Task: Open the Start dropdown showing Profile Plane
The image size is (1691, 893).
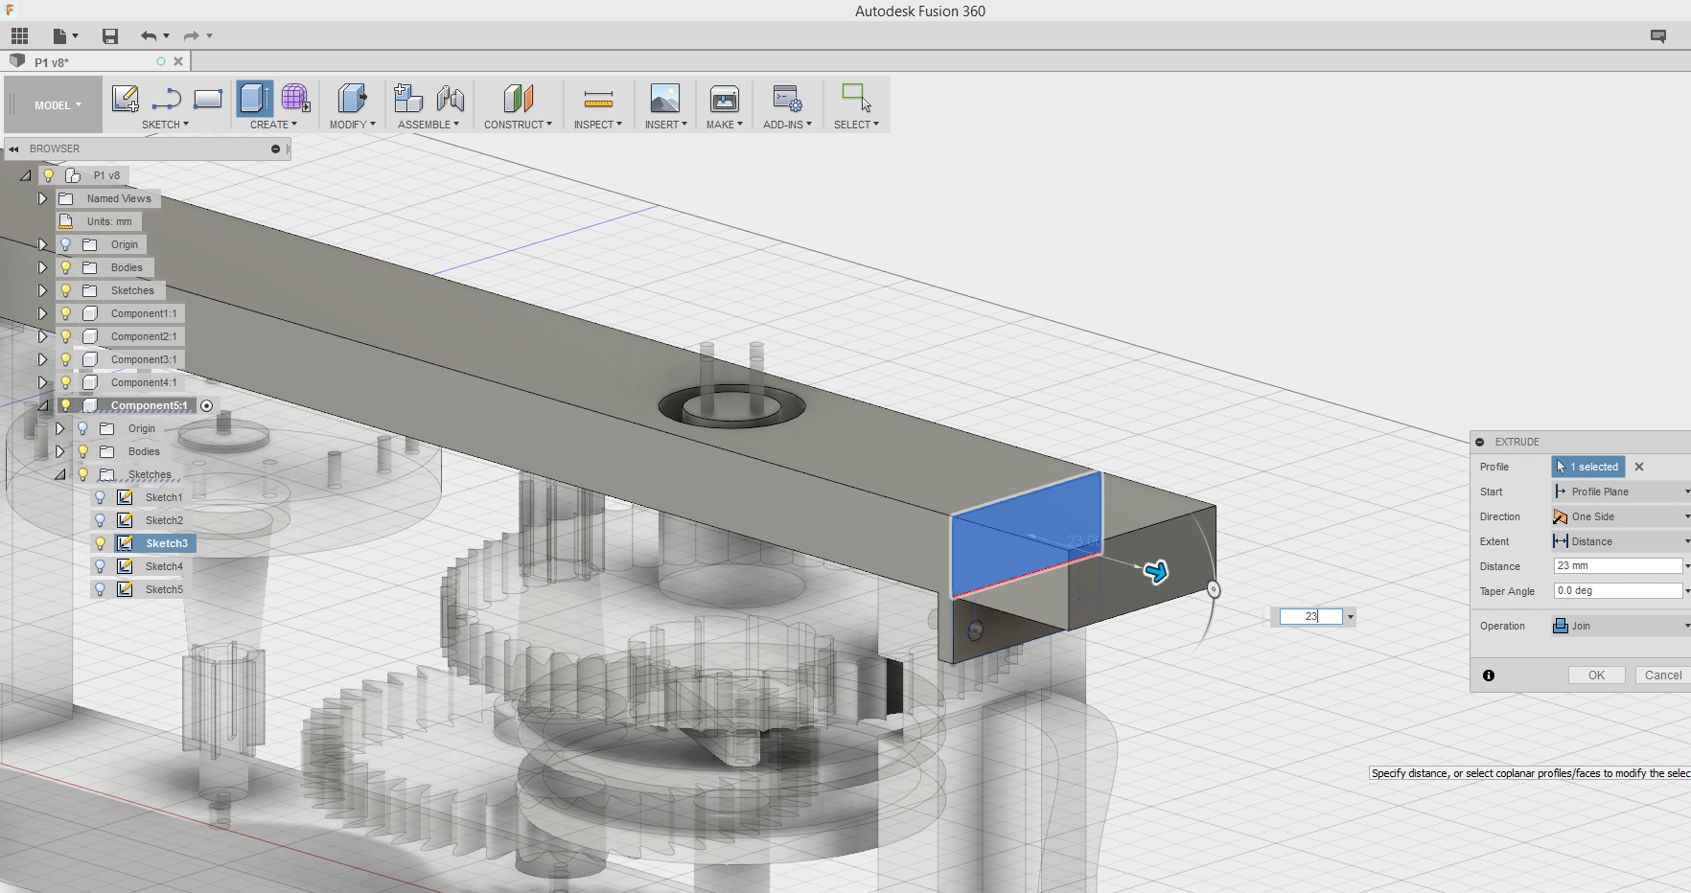Action: click(1621, 492)
